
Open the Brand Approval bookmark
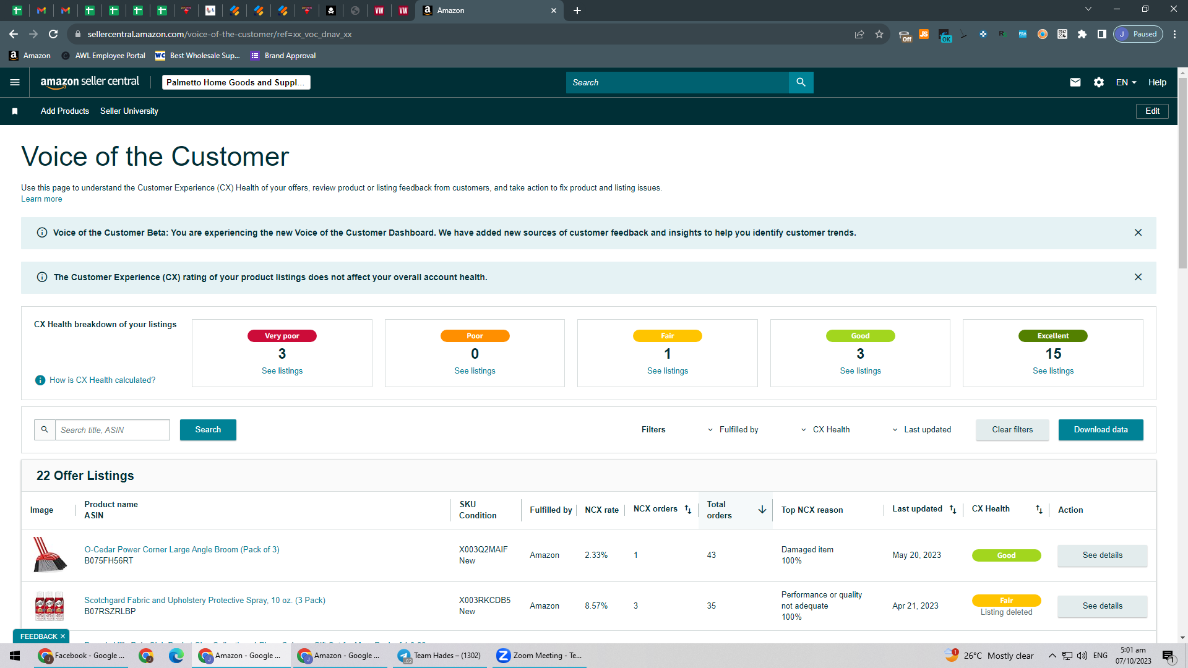pos(283,56)
